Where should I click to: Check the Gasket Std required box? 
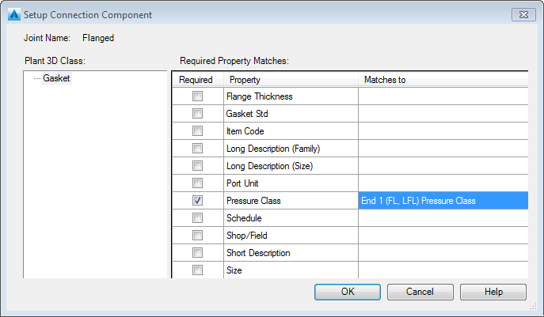point(198,114)
